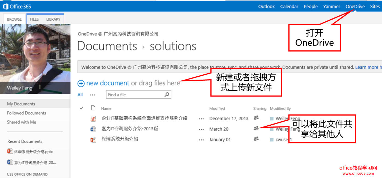Click Weiley Feng's profile photo
The image size is (382, 178).
click(x=35, y=59)
